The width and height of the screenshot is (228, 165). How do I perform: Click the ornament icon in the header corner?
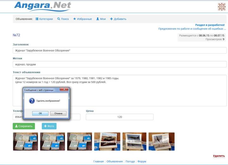221,7
